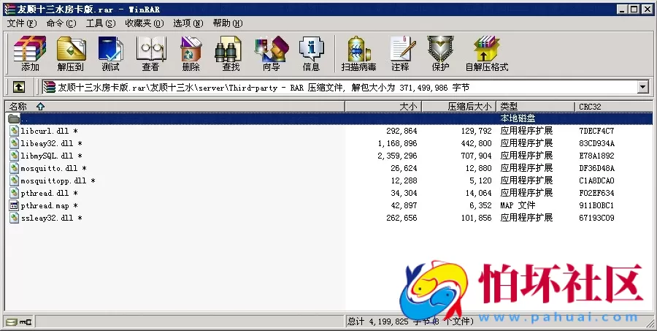Click the status bar drive icon
The width and height of the screenshot is (657, 331).
pos(12,322)
